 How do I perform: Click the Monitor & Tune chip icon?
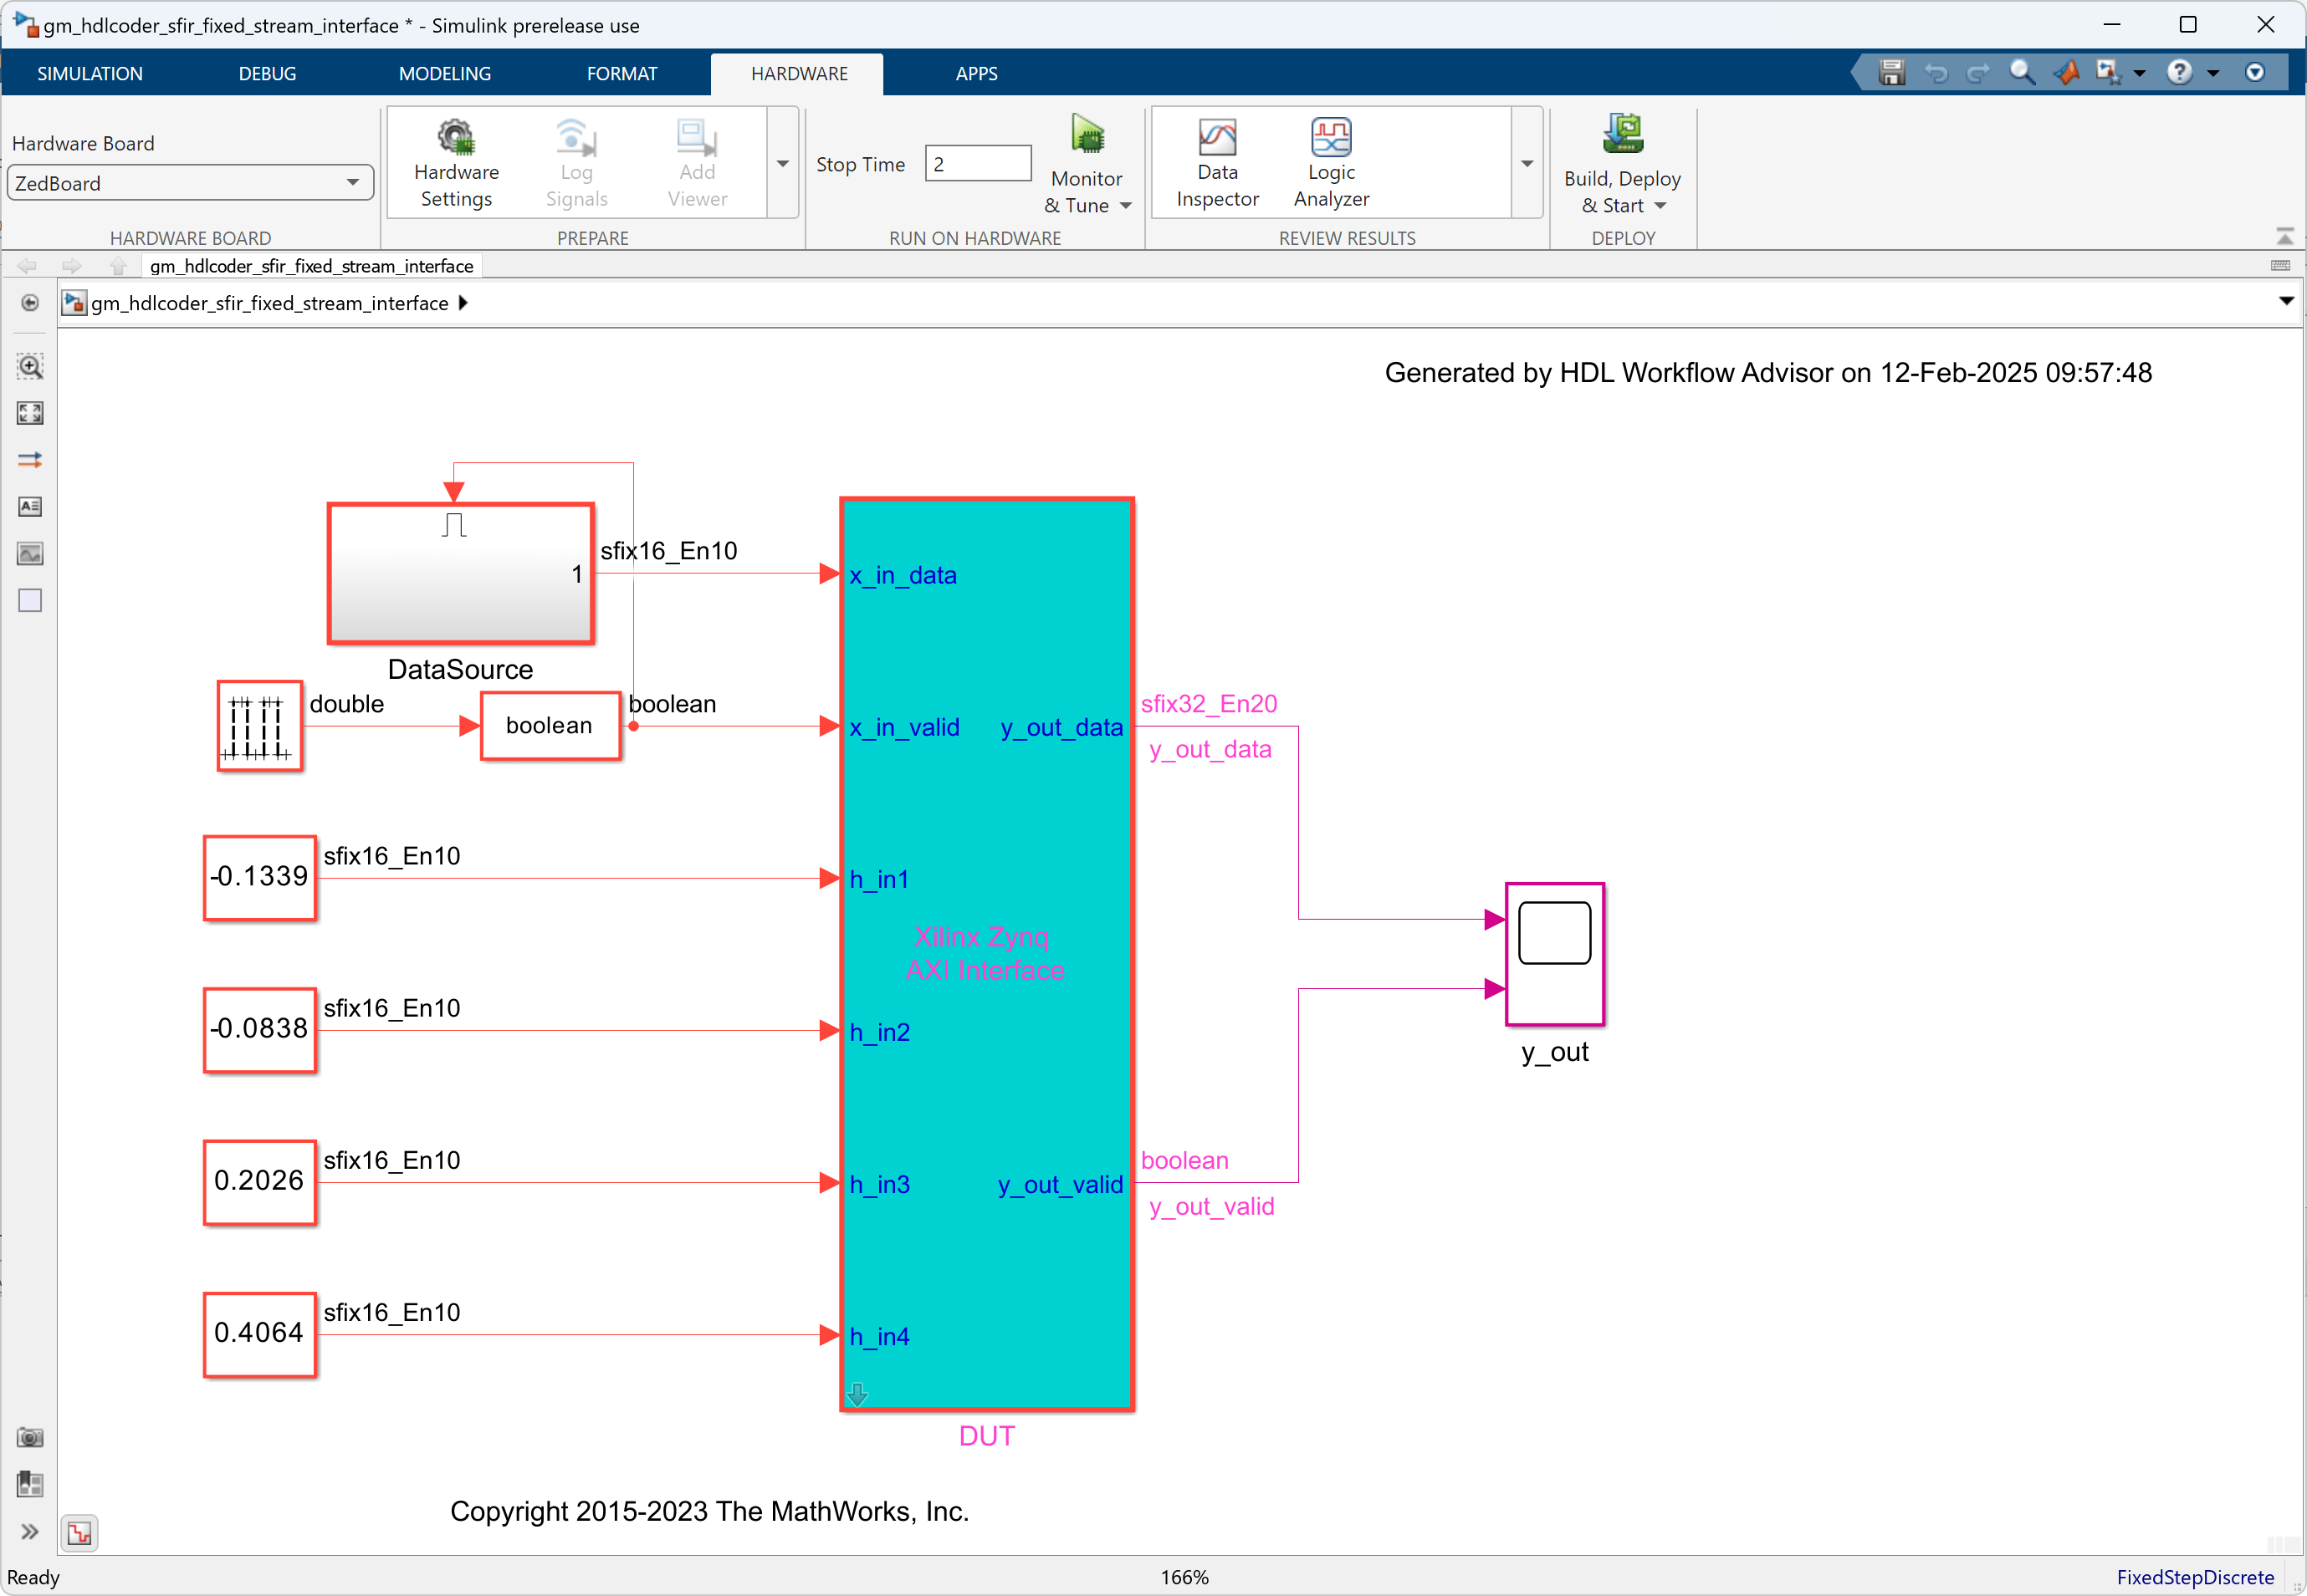click(x=1087, y=135)
